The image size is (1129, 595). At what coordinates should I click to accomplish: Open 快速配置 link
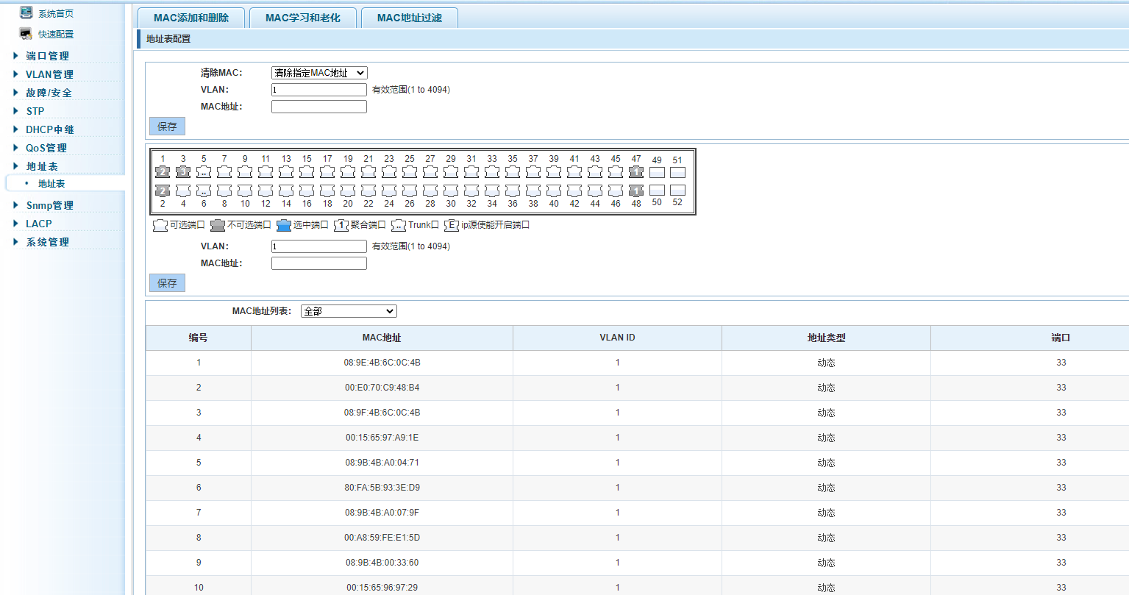[56, 35]
